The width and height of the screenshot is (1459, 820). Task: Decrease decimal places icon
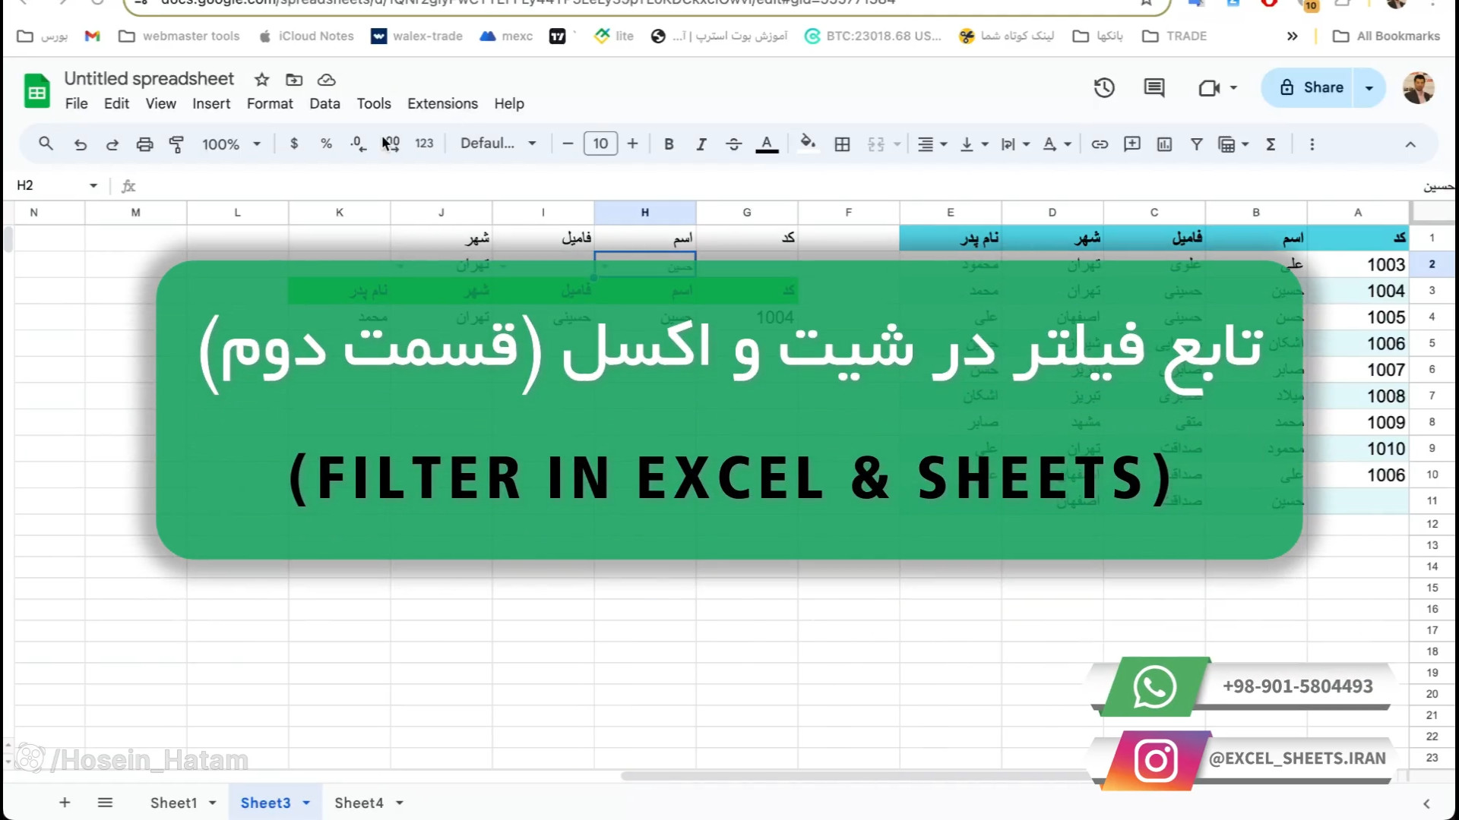pyautogui.click(x=358, y=143)
